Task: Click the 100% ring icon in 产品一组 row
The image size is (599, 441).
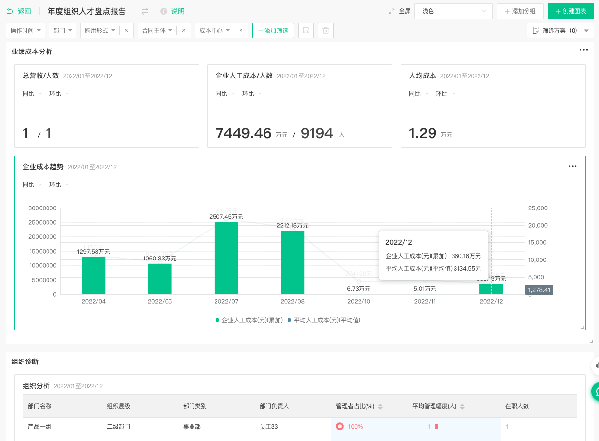Action: (x=340, y=426)
